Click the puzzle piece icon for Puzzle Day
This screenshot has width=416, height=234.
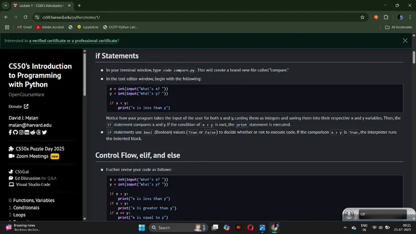[x=11, y=148]
